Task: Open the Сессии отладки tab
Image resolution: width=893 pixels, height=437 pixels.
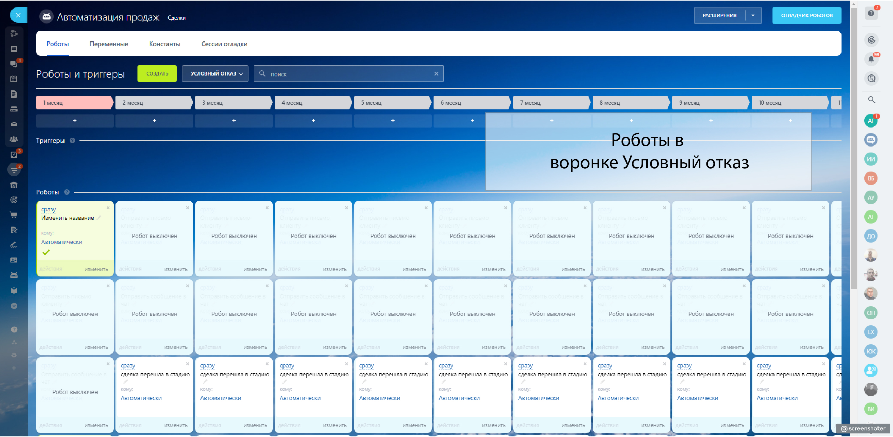Action: point(224,44)
